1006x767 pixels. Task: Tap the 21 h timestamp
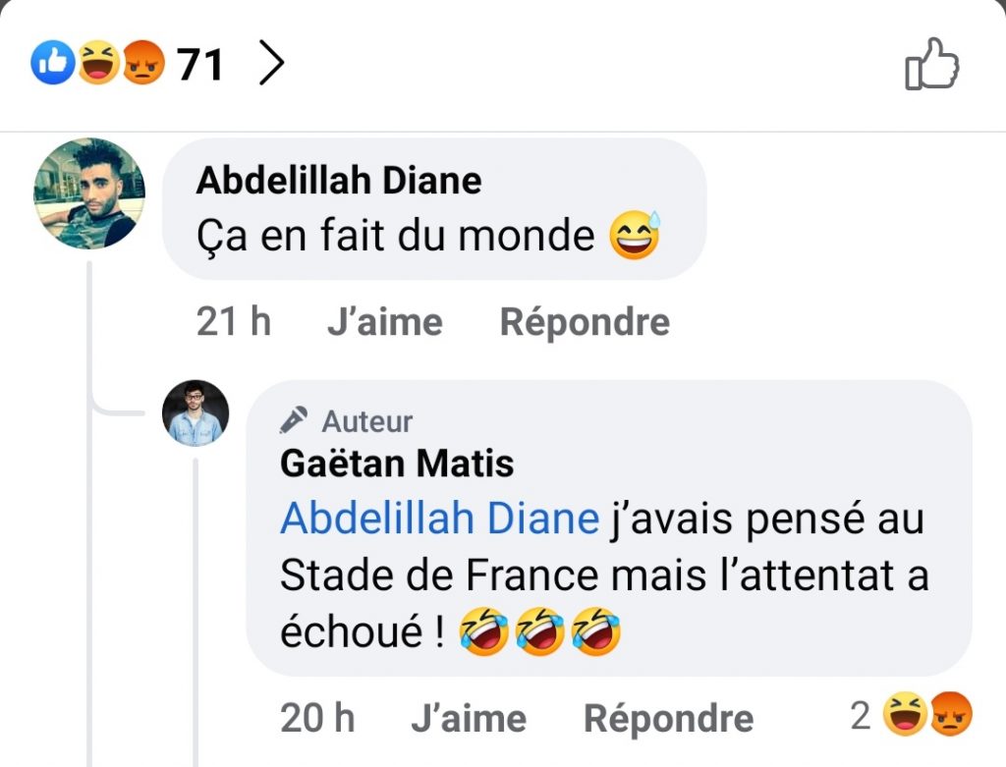234,322
